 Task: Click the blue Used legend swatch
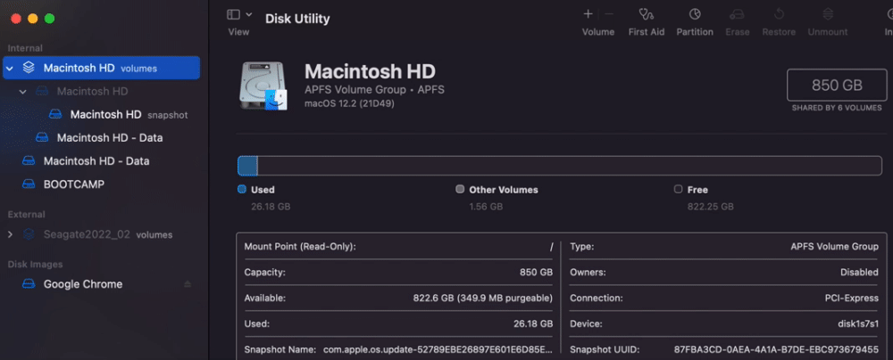(x=241, y=190)
